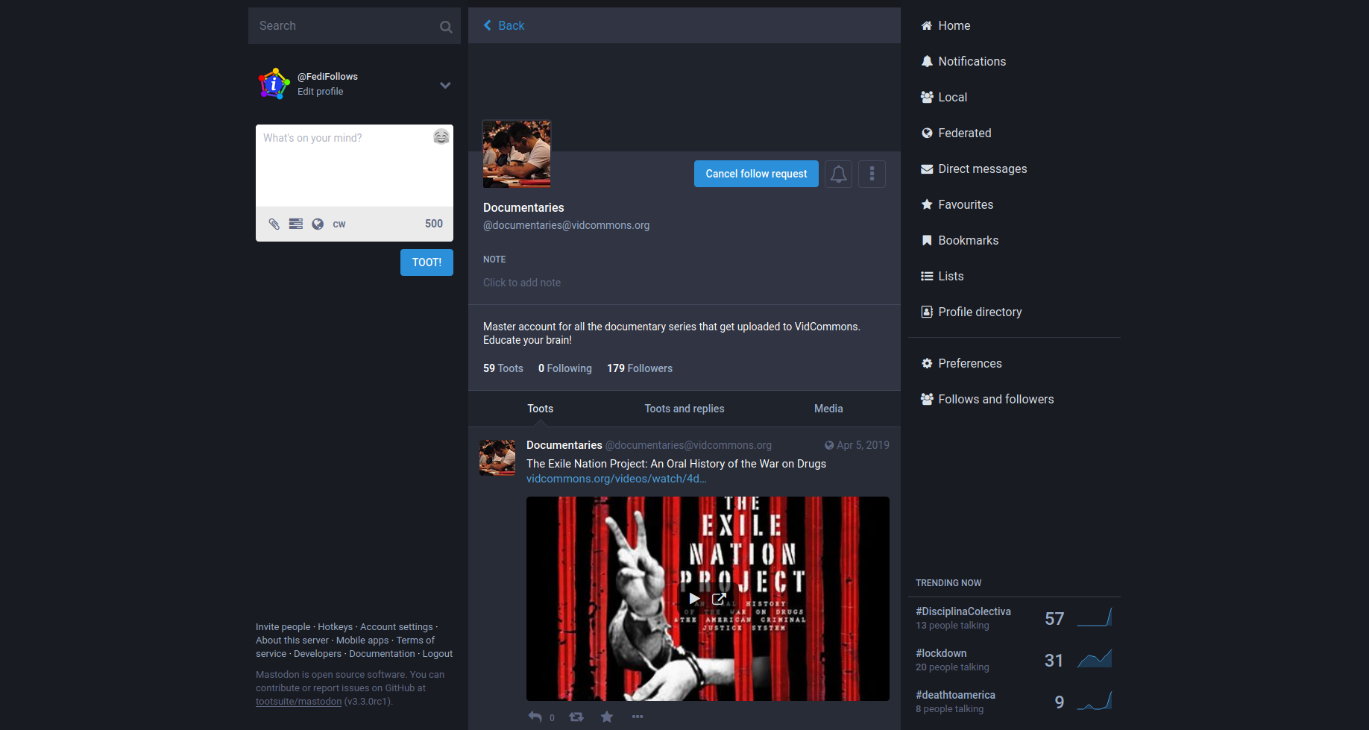Open the Edit profile link
Image resolution: width=1369 pixels, height=730 pixels.
pyautogui.click(x=321, y=91)
